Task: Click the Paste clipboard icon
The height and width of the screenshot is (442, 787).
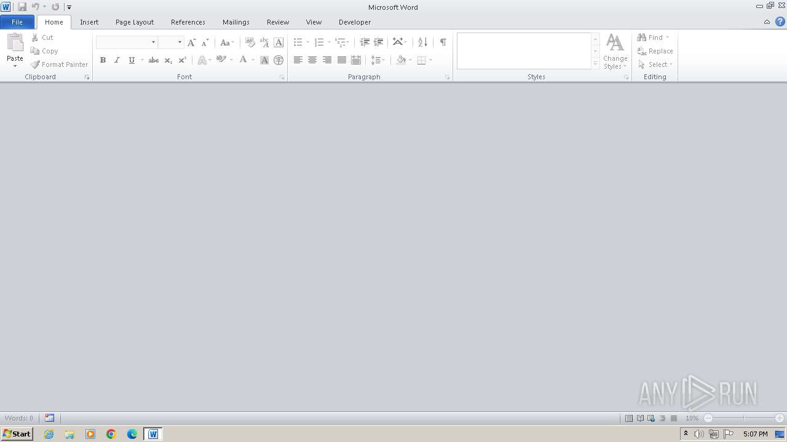Action: pos(15,42)
